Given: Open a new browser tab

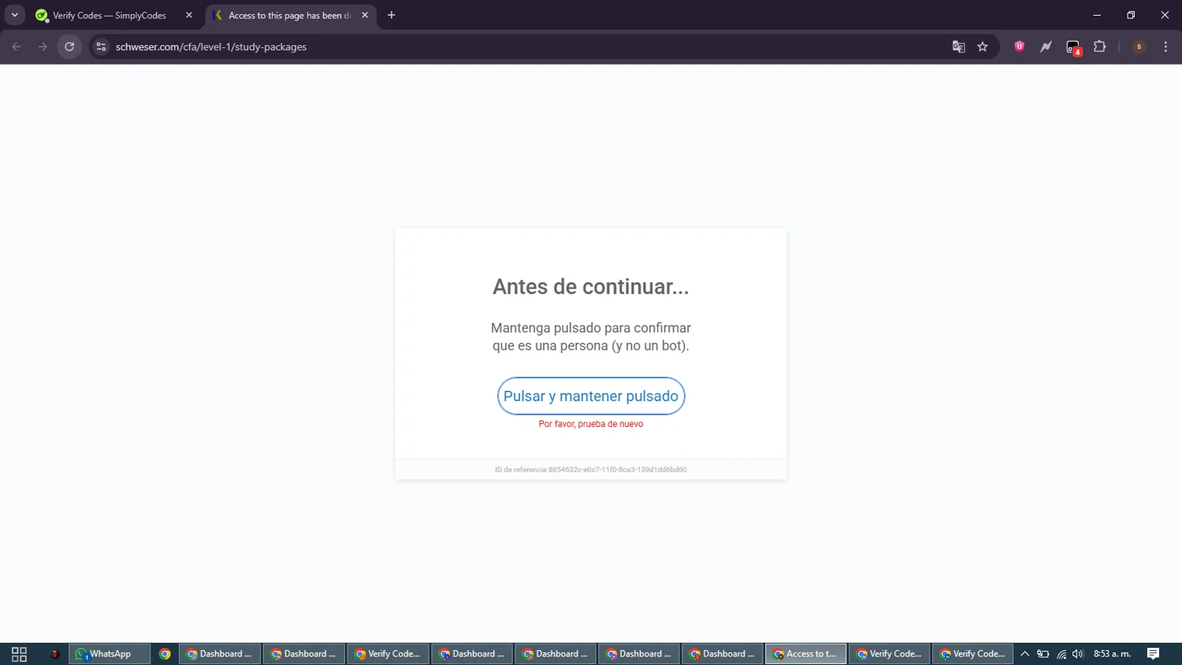Looking at the screenshot, I should [x=392, y=15].
